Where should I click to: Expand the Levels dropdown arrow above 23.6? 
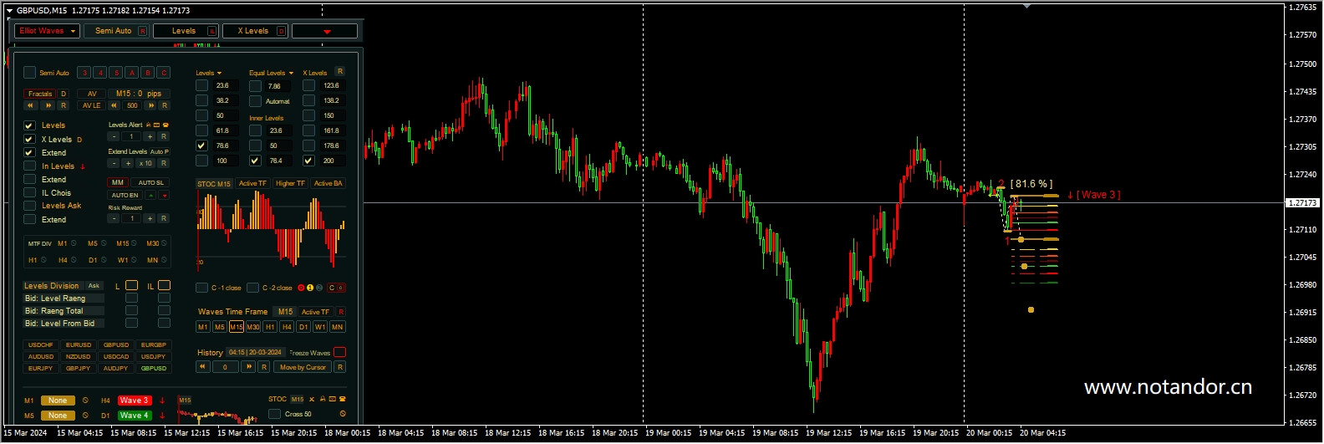click(x=219, y=74)
